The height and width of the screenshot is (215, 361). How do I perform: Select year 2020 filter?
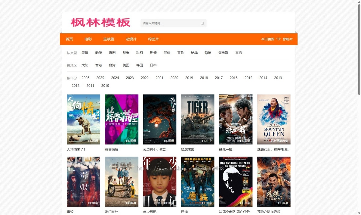174,78
